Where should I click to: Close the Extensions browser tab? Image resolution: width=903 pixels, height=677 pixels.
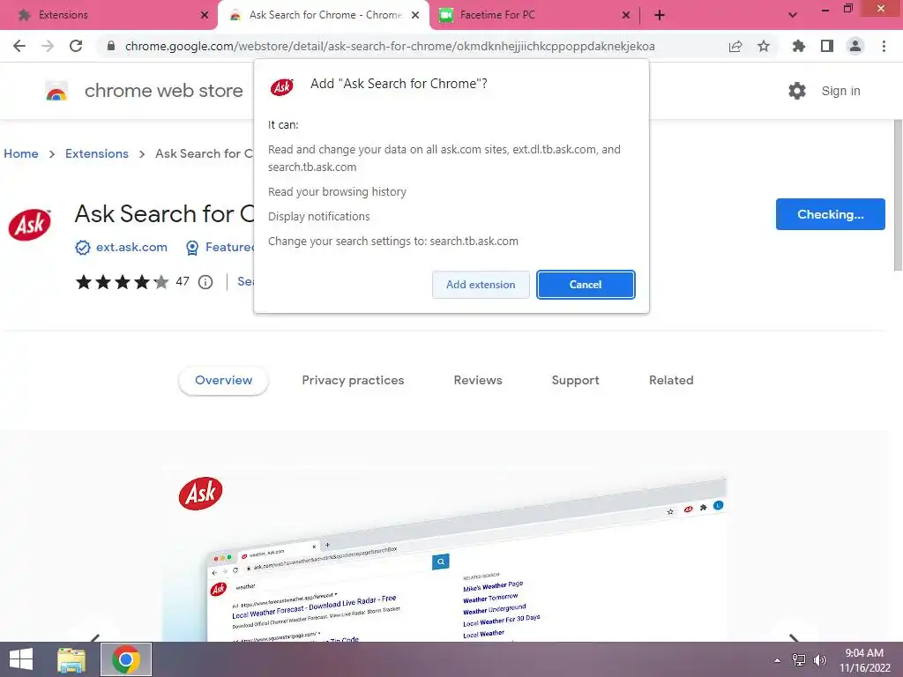[205, 15]
